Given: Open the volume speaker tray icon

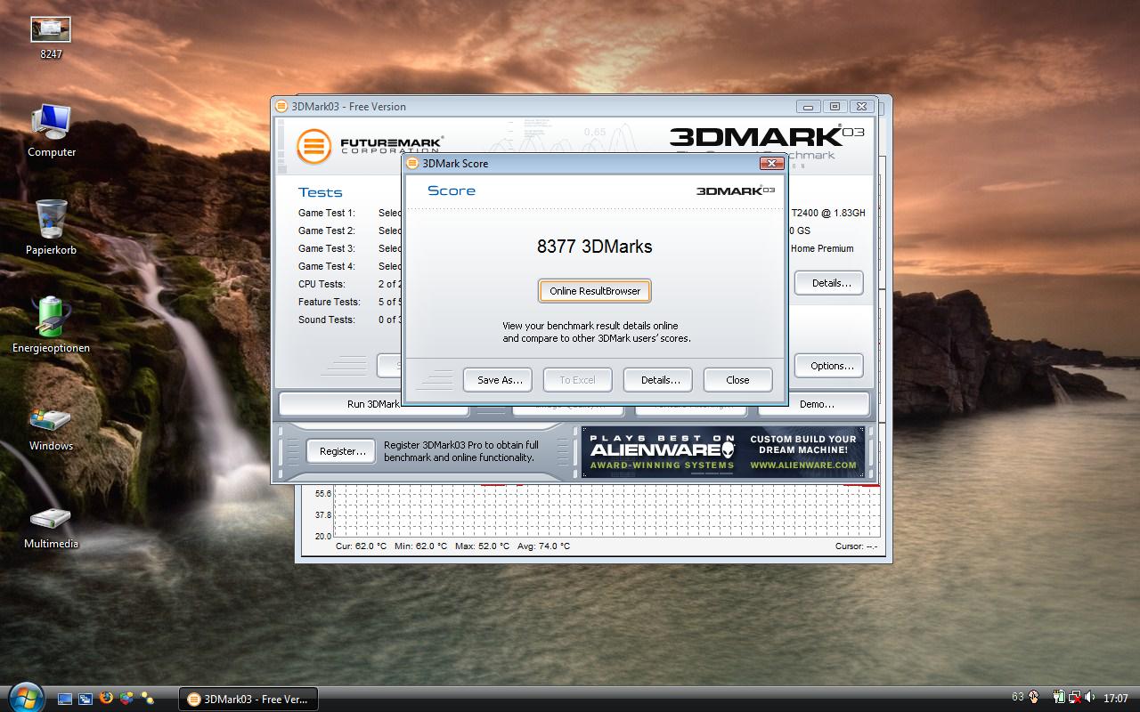Looking at the screenshot, I should coord(1089,698).
